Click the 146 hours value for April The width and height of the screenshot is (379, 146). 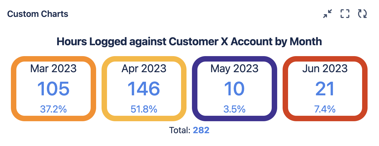(x=144, y=89)
